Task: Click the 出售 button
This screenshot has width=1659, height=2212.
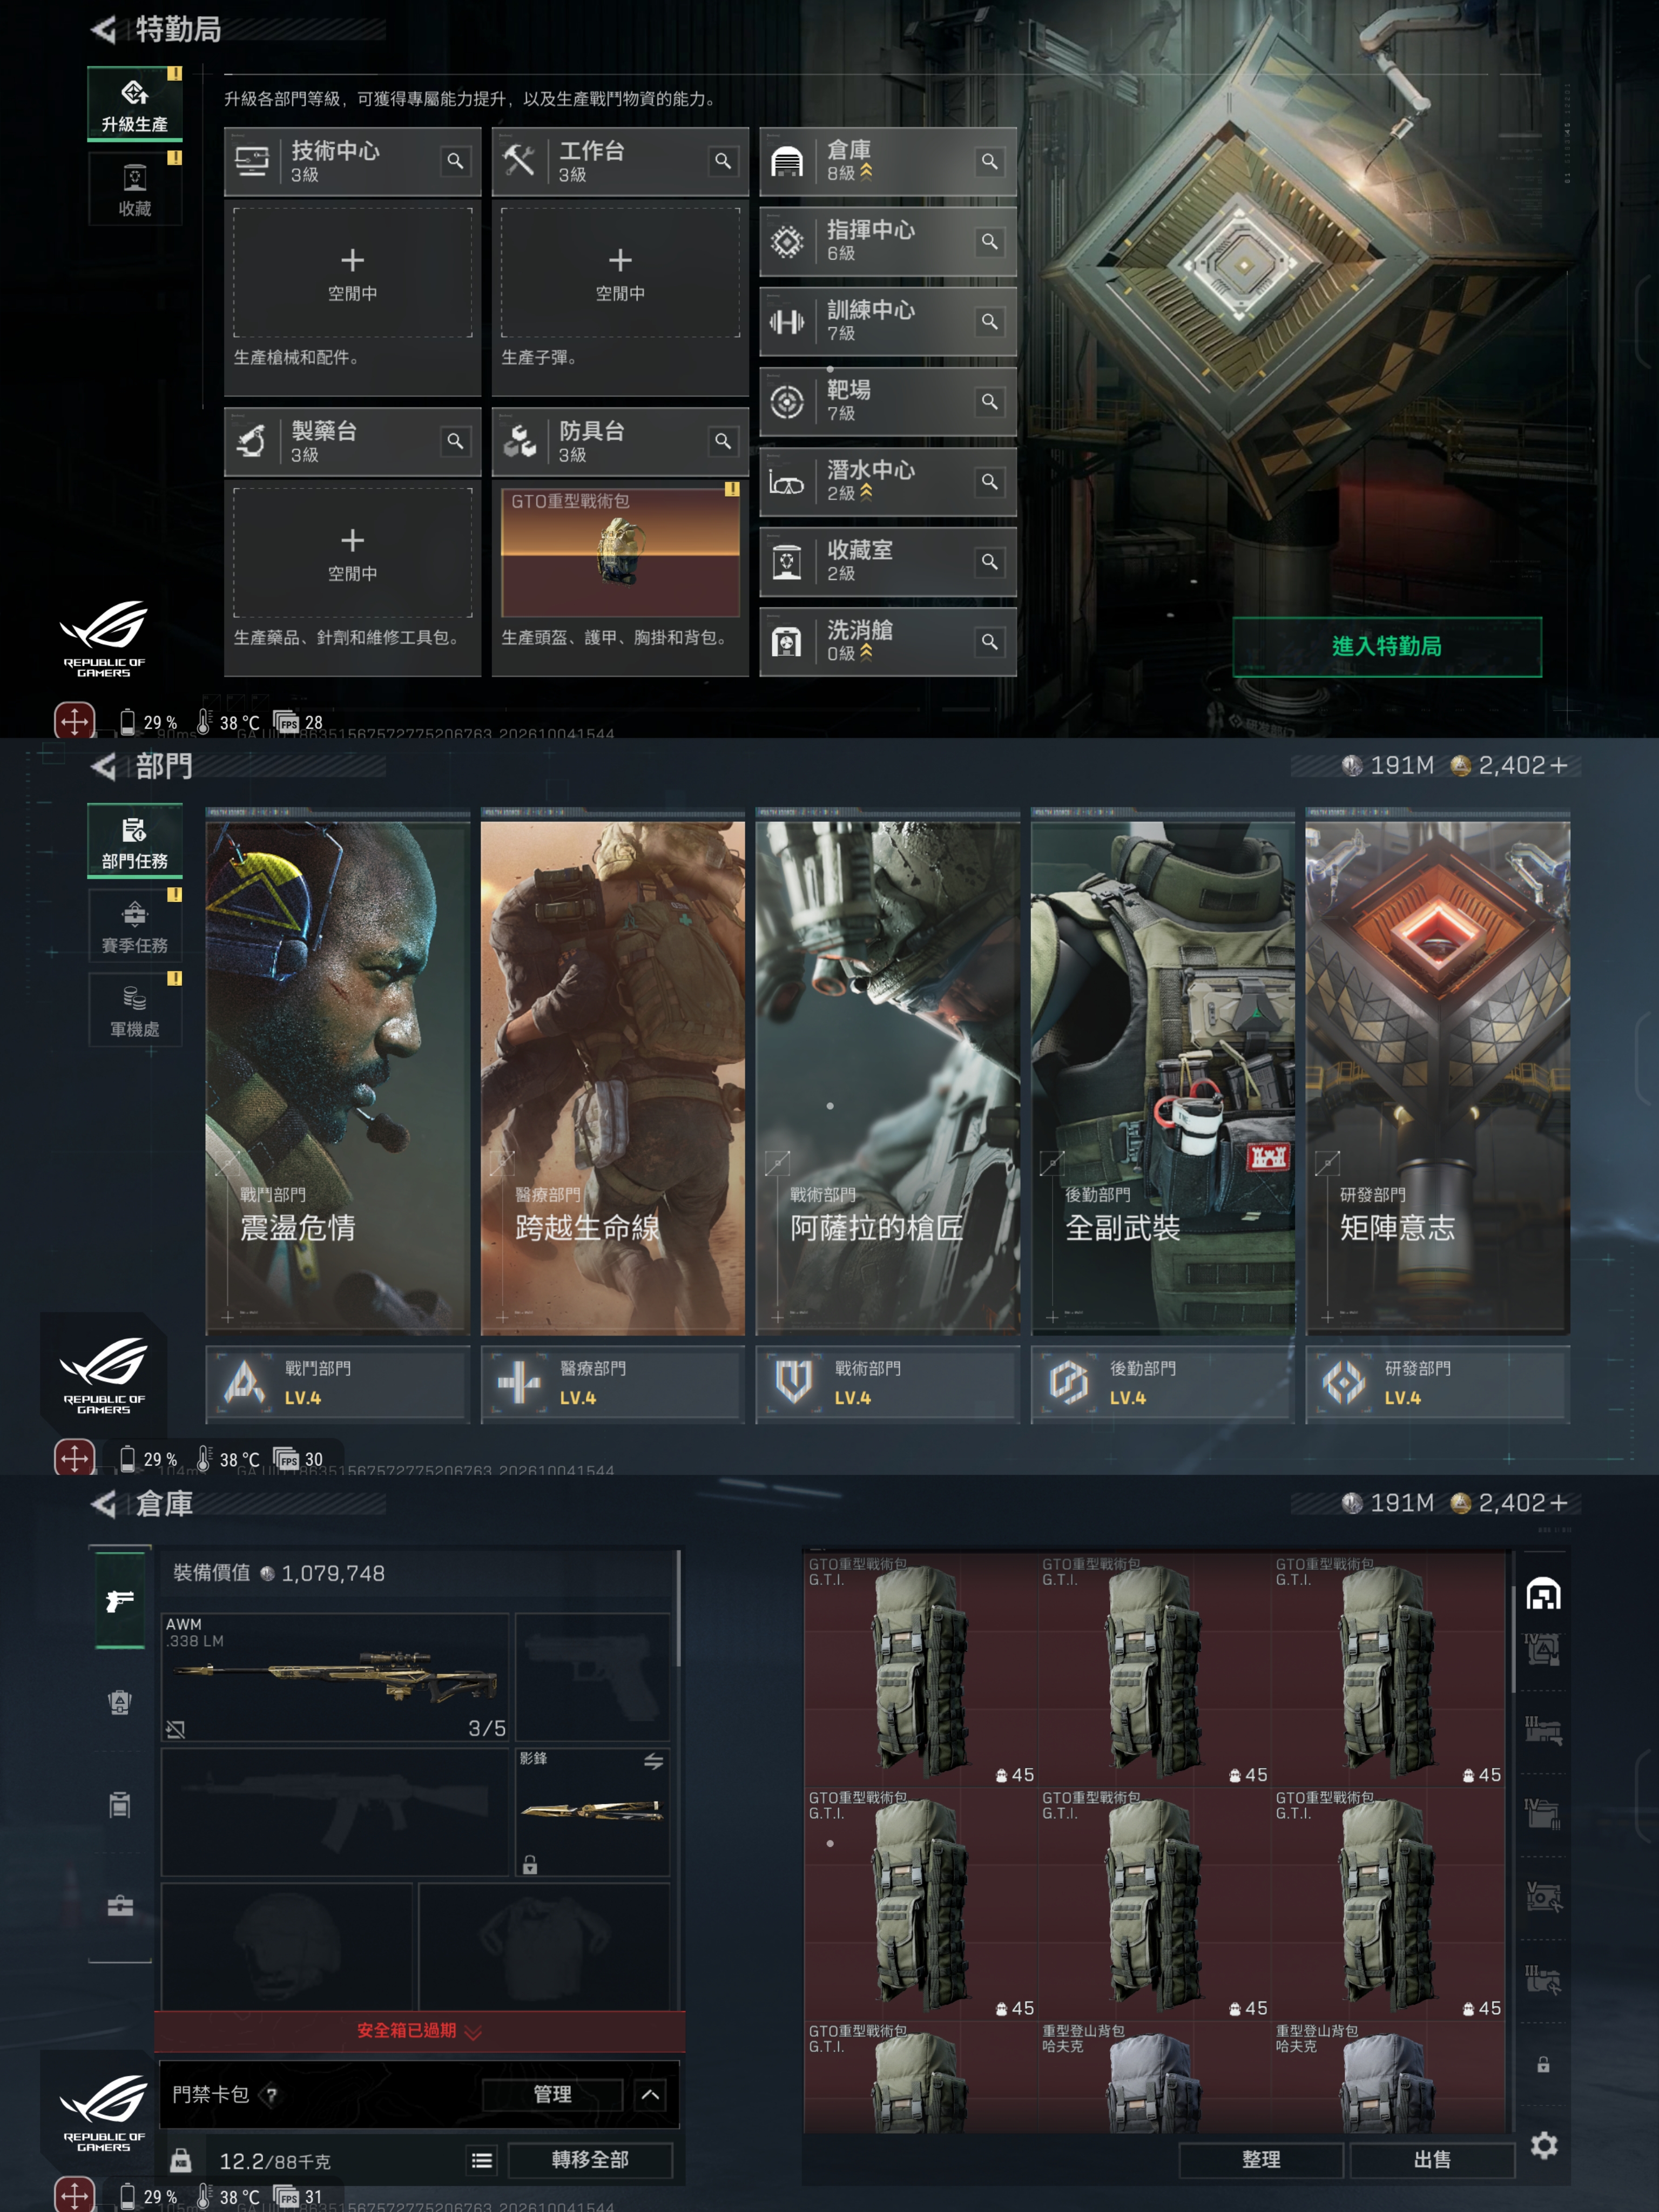Action: 1432,2160
